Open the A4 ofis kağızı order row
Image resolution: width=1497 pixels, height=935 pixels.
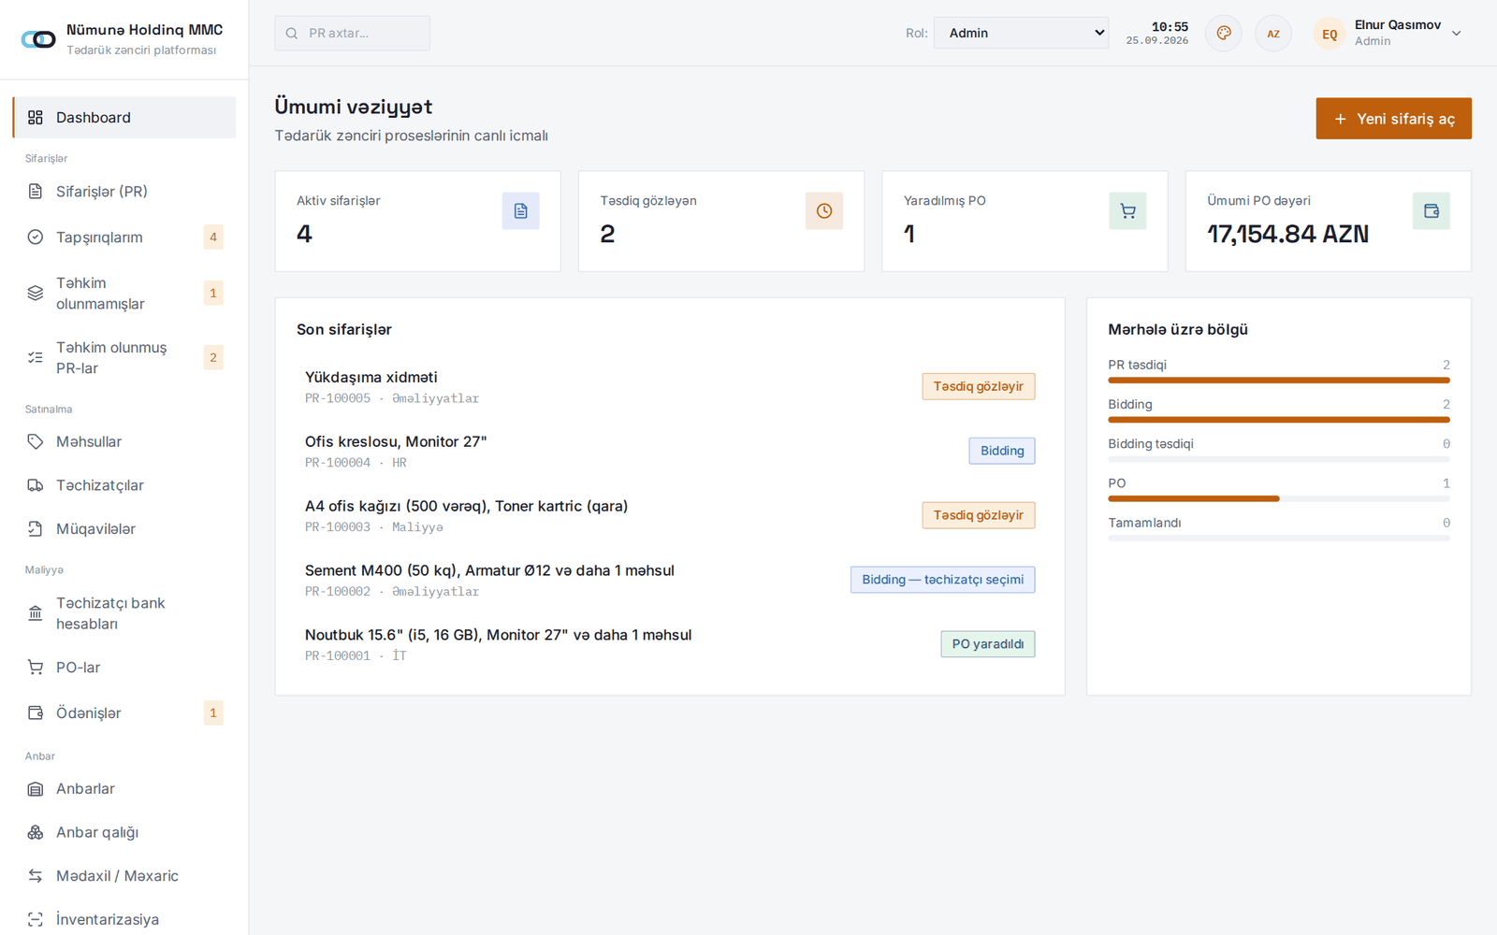[x=670, y=516]
